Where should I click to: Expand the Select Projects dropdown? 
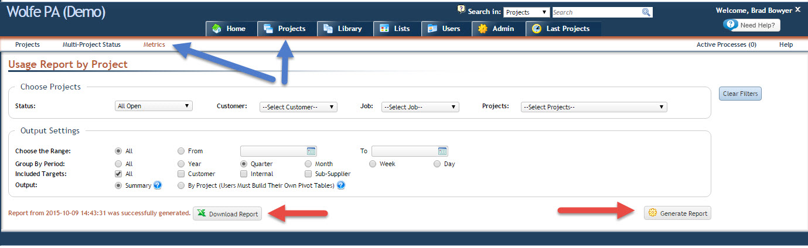[x=594, y=107]
